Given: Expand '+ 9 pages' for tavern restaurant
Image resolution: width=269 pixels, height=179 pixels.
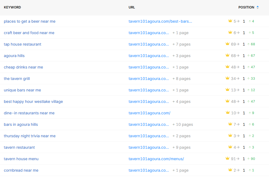Looking at the screenshot, I should pyautogui.click(x=181, y=147).
